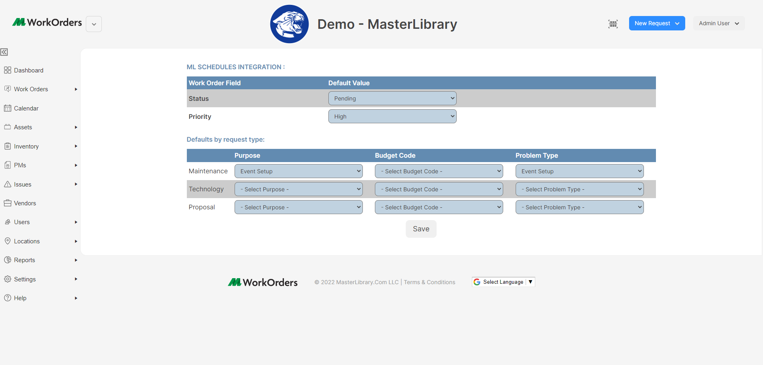Expand the Inventory submenu arrow
This screenshot has width=763, height=365.
76,146
